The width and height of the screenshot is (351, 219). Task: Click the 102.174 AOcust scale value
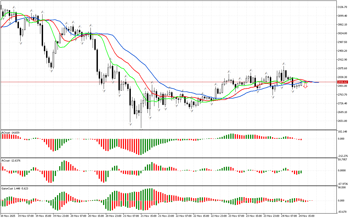(x=343, y=132)
